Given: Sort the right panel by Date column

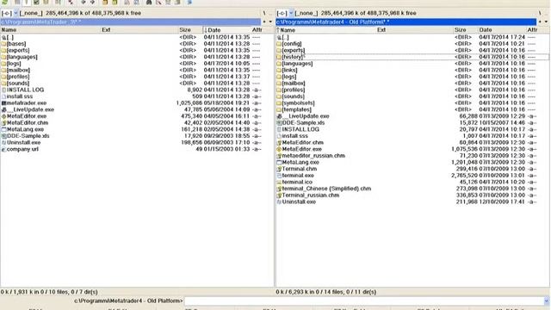Looking at the screenshot, I should tap(502, 30).
